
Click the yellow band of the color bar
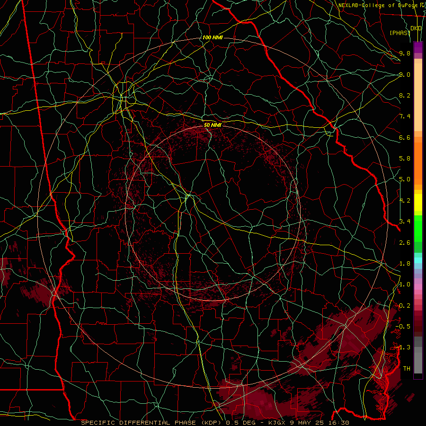click(418, 203)
